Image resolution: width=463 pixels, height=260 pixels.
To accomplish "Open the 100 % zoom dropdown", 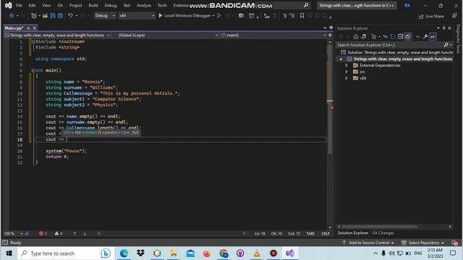I will click(13, 233).
